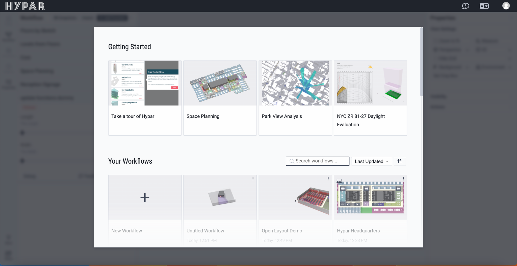Click the Open Layout Demo title
This screenshot has height=266, width=517.
point(282,231)
